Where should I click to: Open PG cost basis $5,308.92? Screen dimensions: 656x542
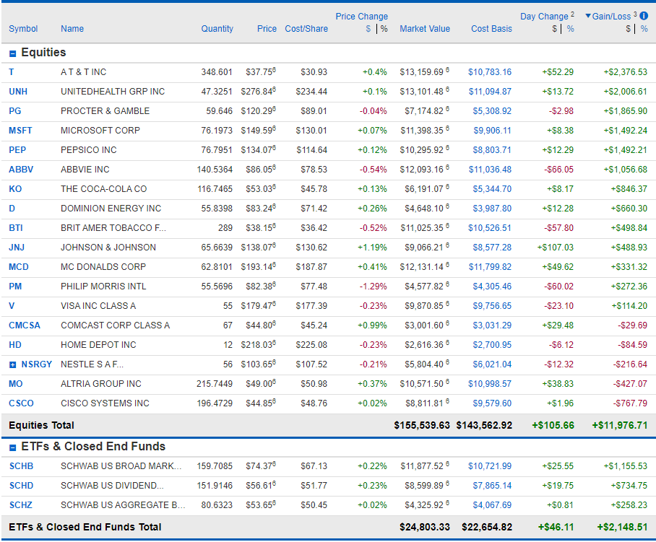pyautogui.click(x=492, y=111)
